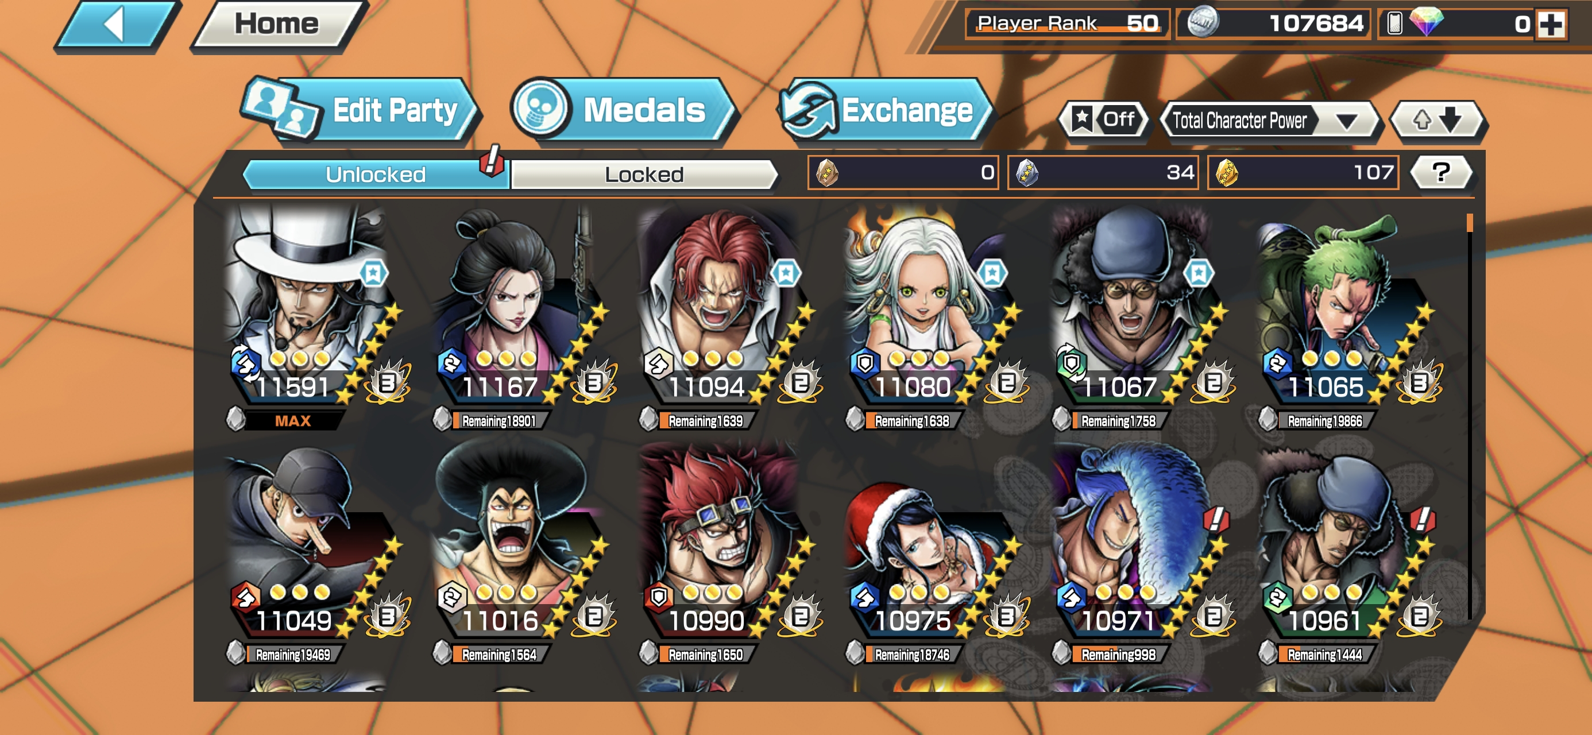Click the silver fragment counter showing 34

pos(1103,172)
